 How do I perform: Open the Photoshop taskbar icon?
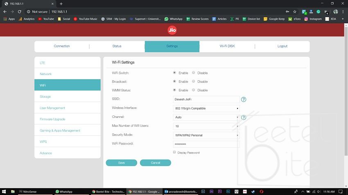point(228,191)
